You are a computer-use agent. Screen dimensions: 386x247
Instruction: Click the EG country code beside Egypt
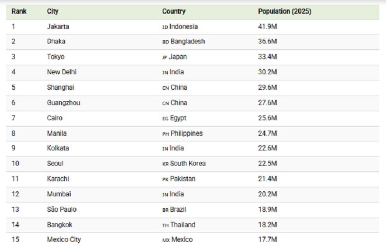coord(165,118)
